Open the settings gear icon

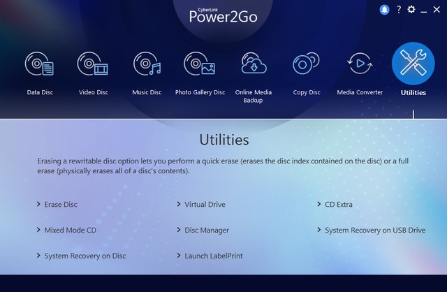(411, 10)
